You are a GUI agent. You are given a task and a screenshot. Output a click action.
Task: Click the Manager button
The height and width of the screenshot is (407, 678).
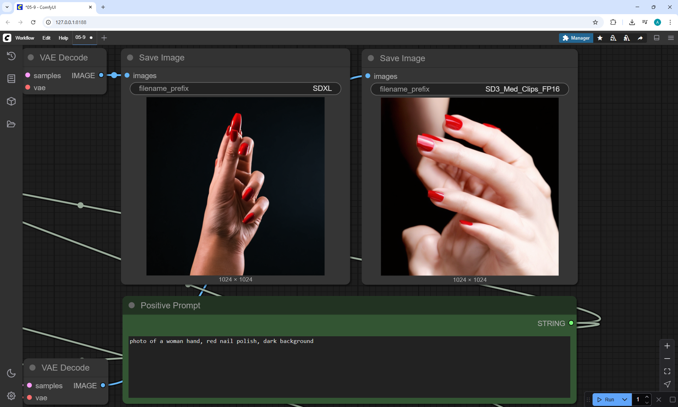click(576, 38)
